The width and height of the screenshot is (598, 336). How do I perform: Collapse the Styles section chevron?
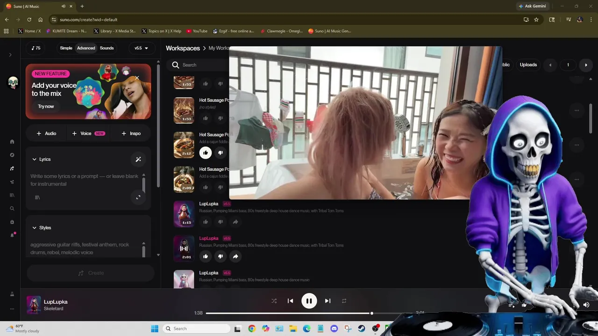click(34, 228)
